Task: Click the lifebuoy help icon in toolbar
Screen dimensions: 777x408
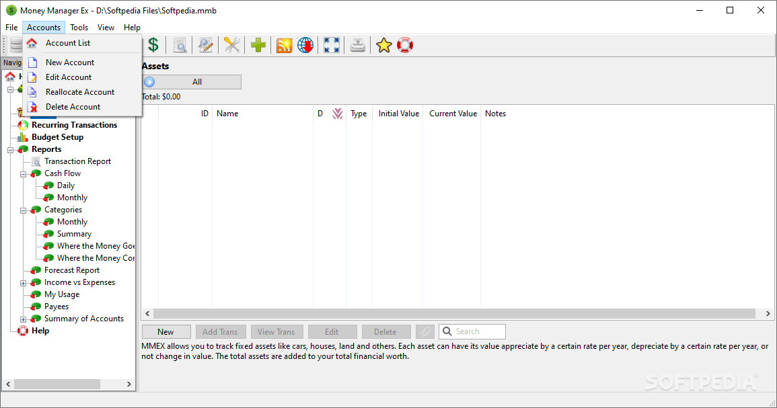Action: tap(405, 45)
